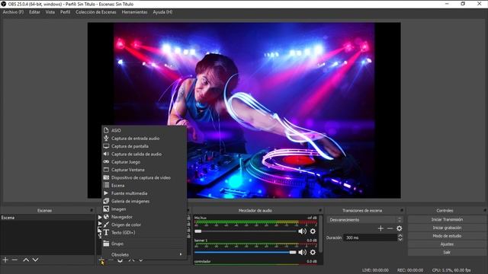The height and width of the screenshot is (274, 488).
Task: Decrease transition duration with down arrow
Action: [x=400, y=240]
